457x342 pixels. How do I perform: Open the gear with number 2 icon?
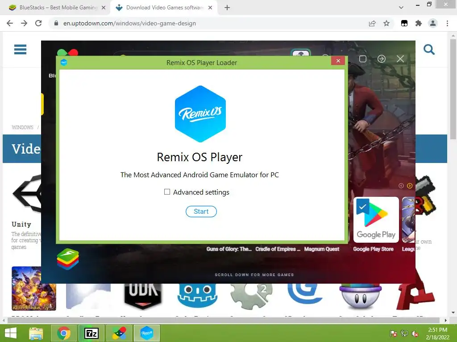pos(252,296)
